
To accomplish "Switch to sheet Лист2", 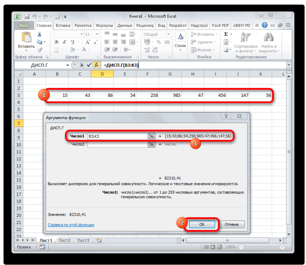I will pyautogui.click(x=65, y=241).
